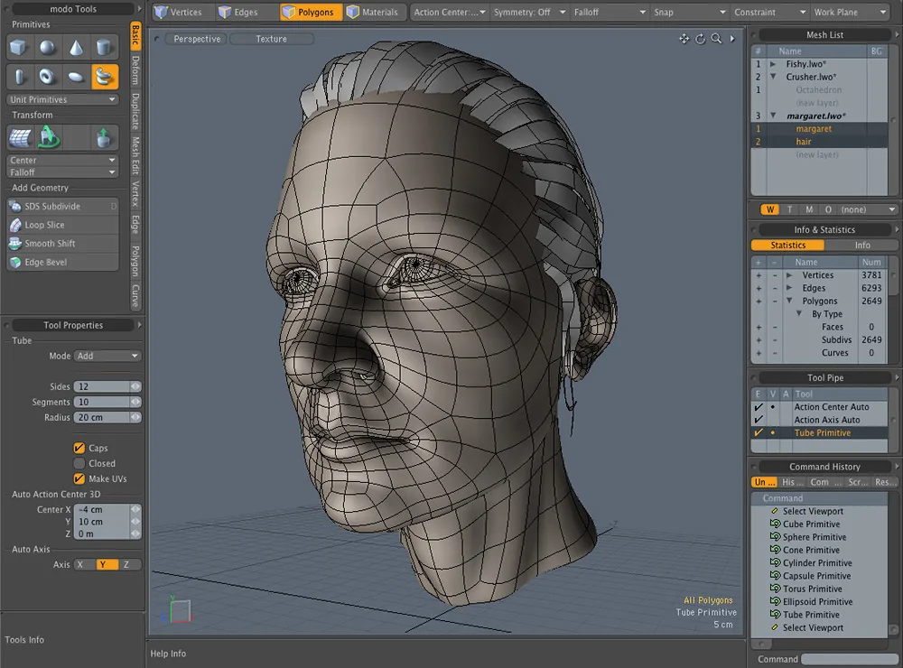Expand the Fishy.lwo mesh item
903x668 pixels.
tap(774, 64)
